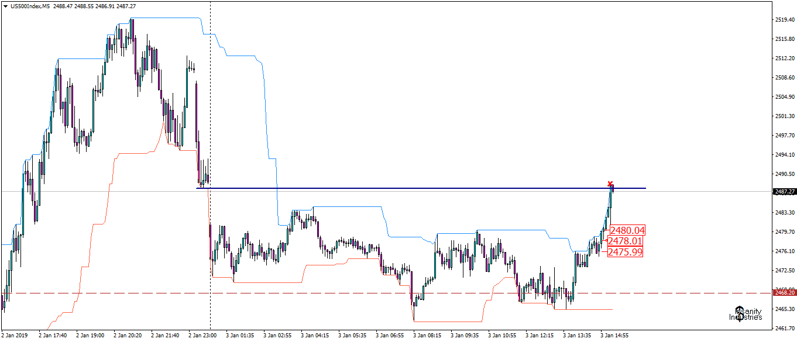Click the US500Index,M5 chart title
Viewport: 797px width, 342px height.
(x=29, y=5)
